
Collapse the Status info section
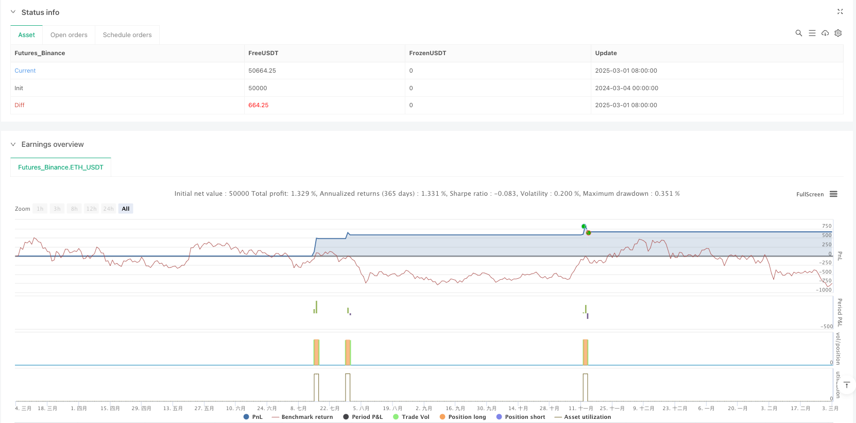click(x=13, y=12)
